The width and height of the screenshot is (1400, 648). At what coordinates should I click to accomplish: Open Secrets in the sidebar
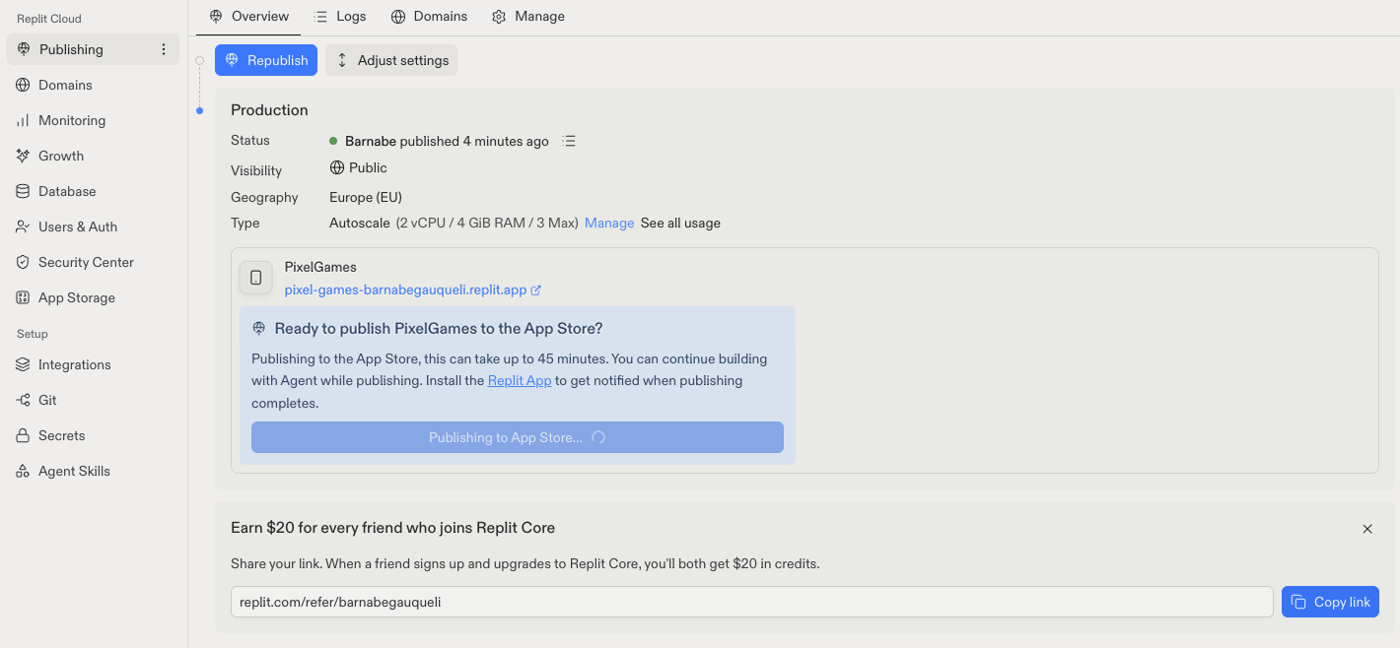(x=93, y=435)
